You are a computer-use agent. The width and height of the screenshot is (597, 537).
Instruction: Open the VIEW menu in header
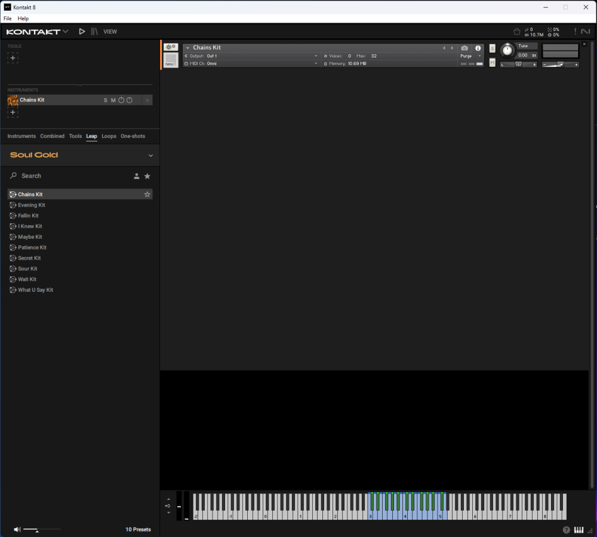point(110,32)
